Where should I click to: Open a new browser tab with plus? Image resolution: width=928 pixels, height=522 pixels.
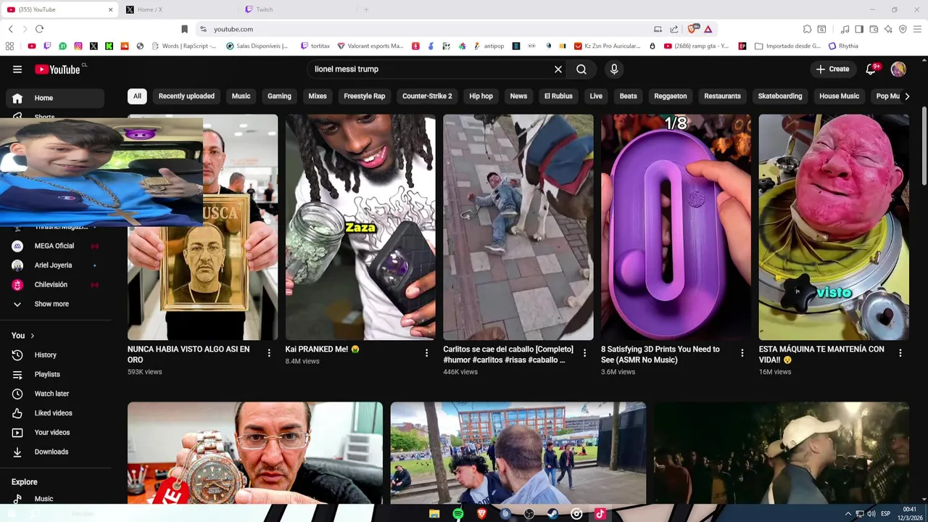click(366, 9)
